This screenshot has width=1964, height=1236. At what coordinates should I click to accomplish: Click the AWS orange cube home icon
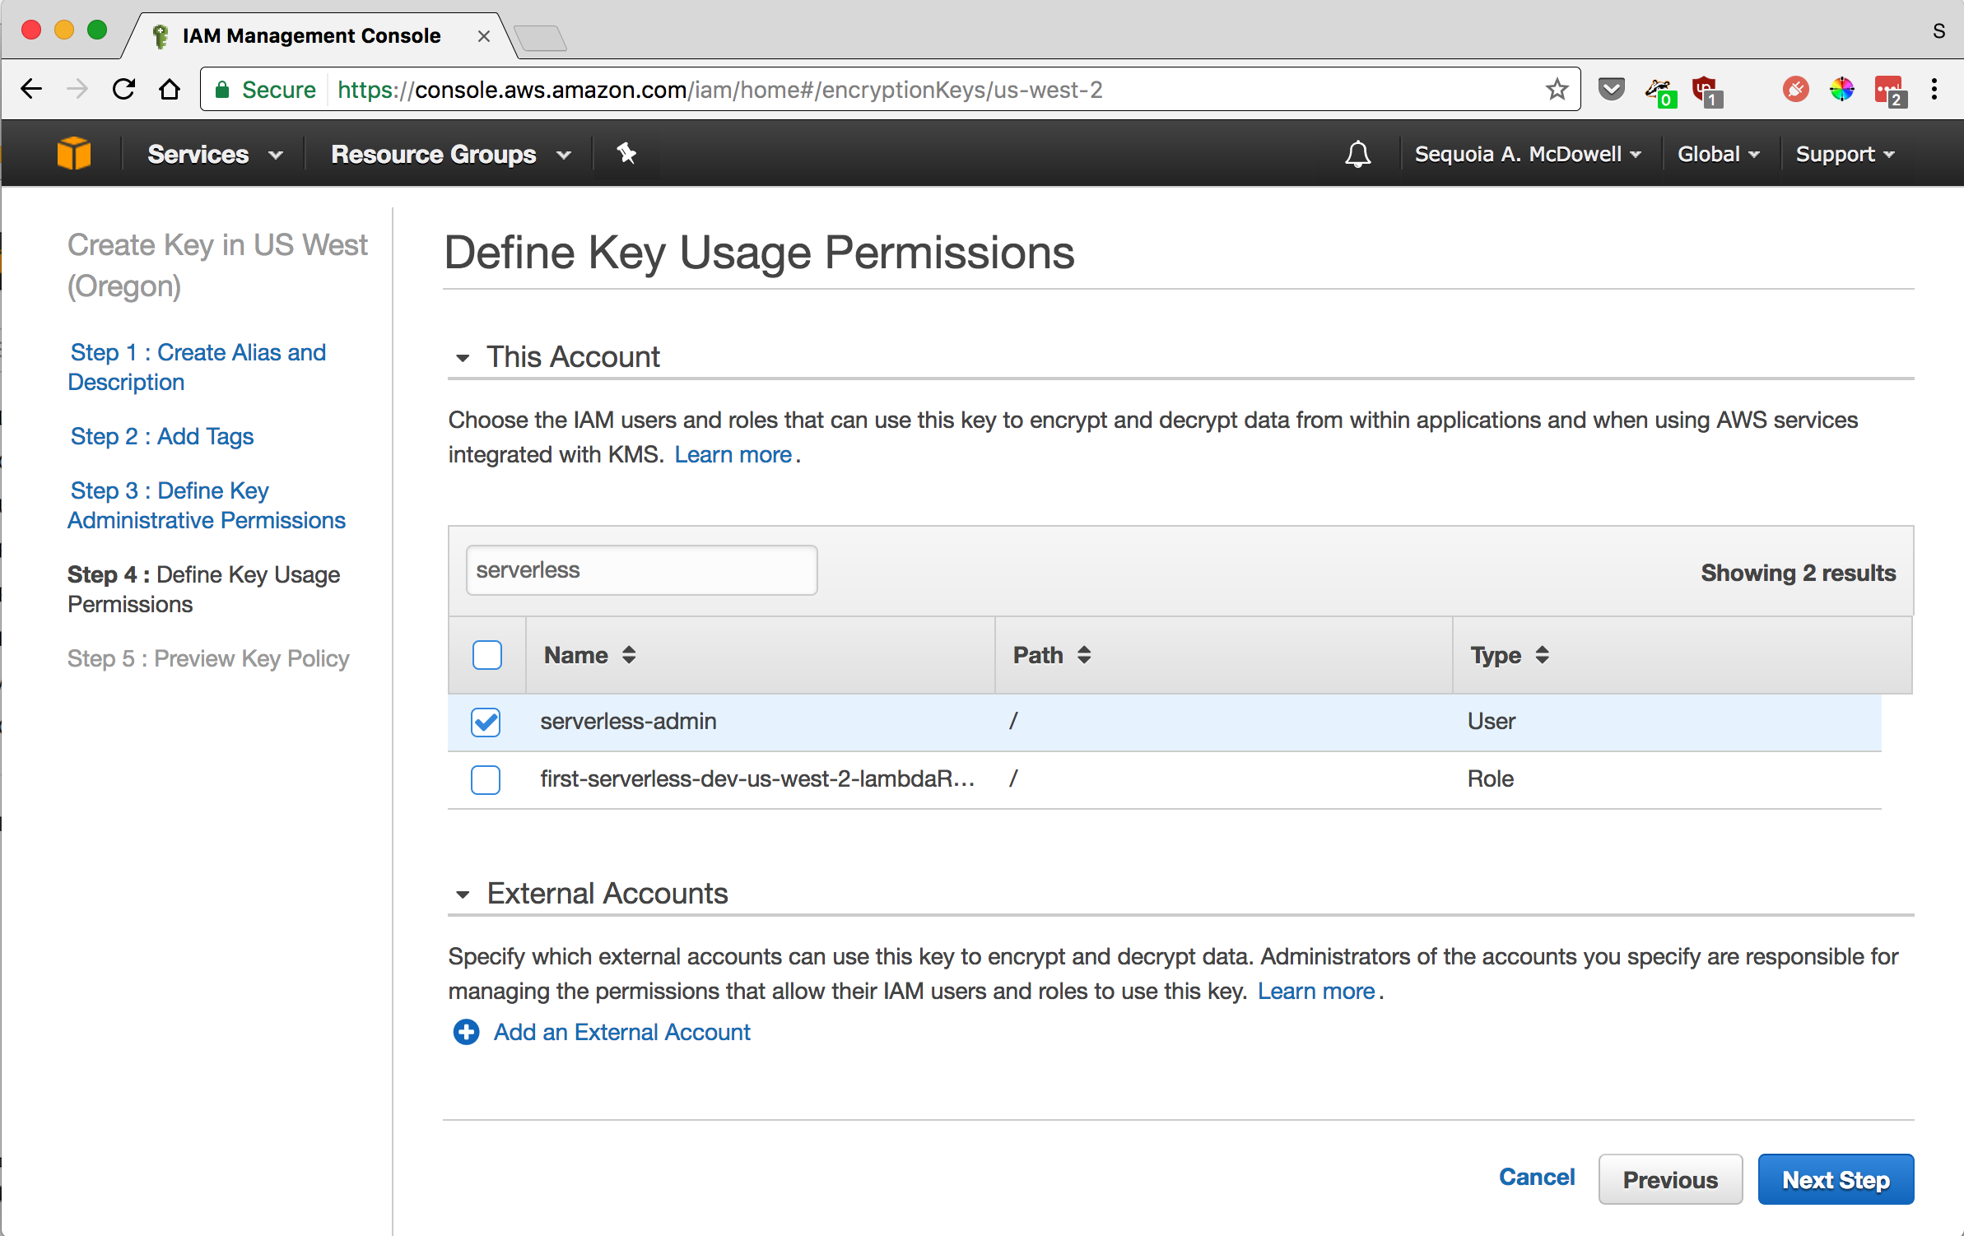pyautogui.click(x=73, y=154)
